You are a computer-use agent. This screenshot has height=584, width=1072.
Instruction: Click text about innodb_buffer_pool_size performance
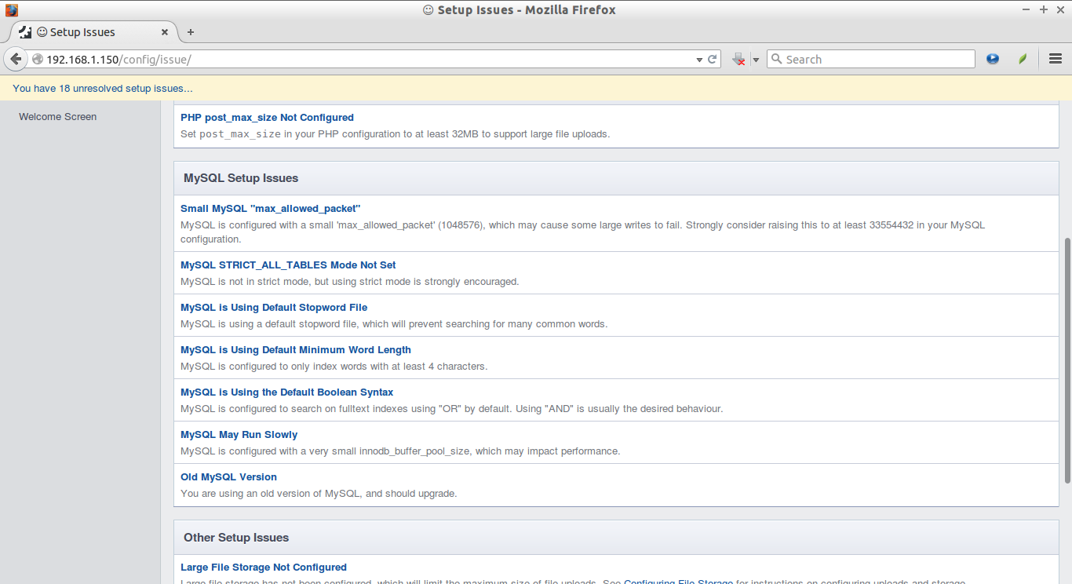[400, 451]
